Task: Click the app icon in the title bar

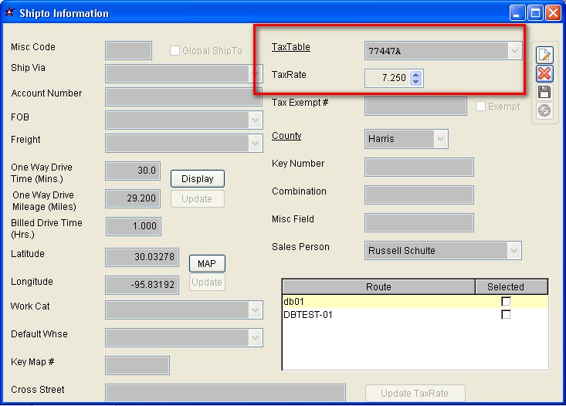Action: tap(10, 13)
